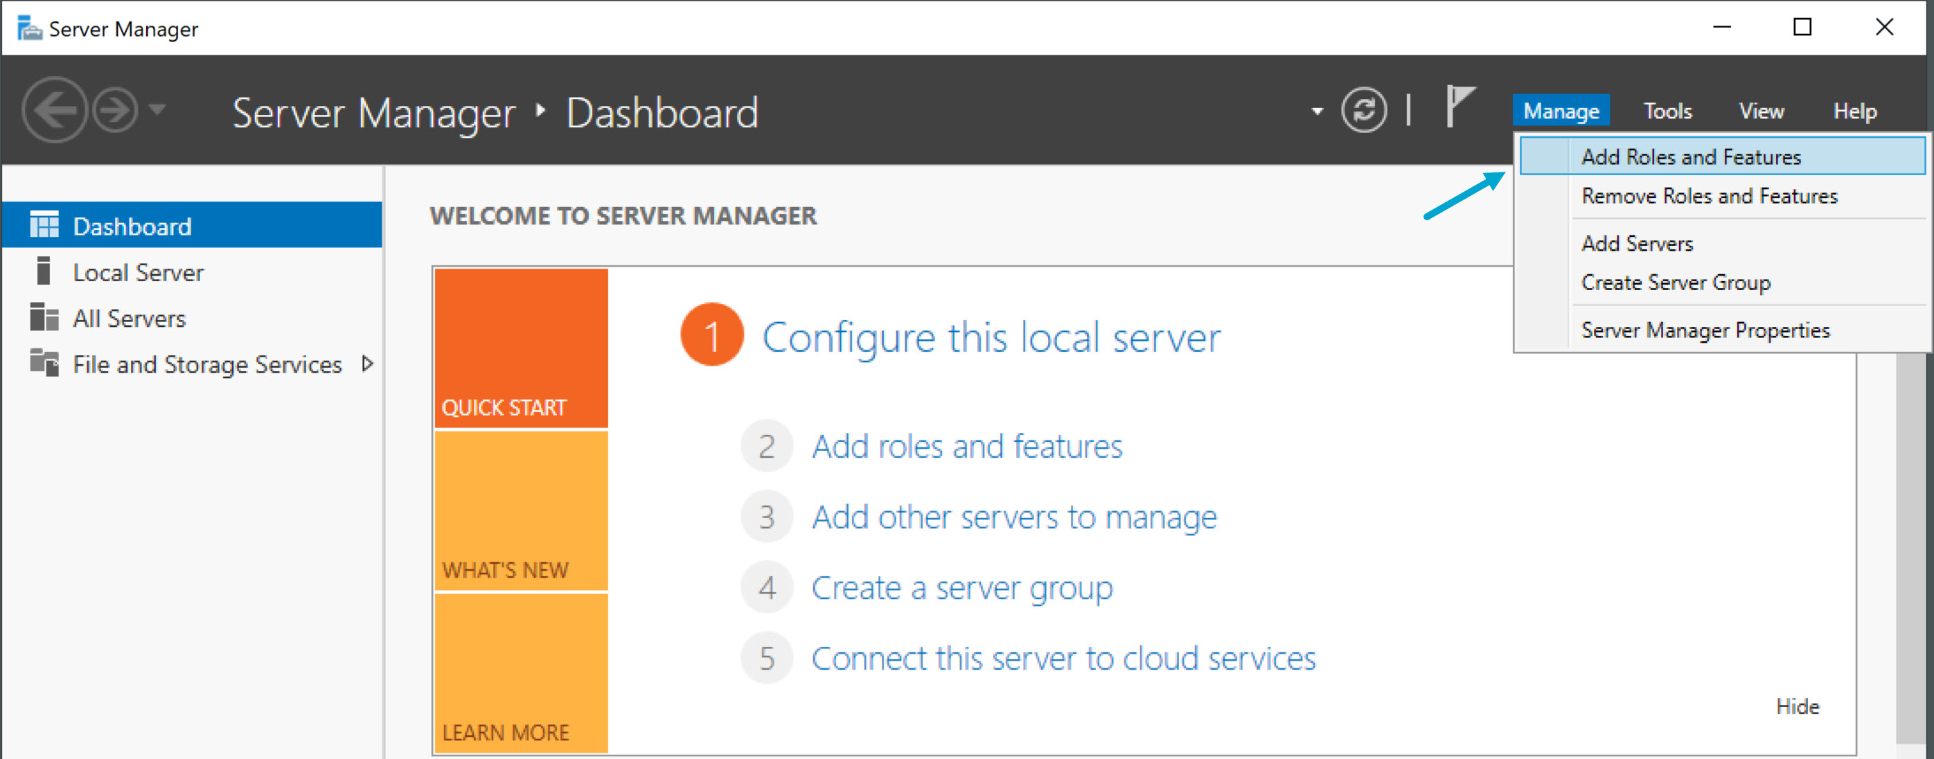Click the back navigation arrow
Screen dimensions: 1934x759
tap(54, 110)
